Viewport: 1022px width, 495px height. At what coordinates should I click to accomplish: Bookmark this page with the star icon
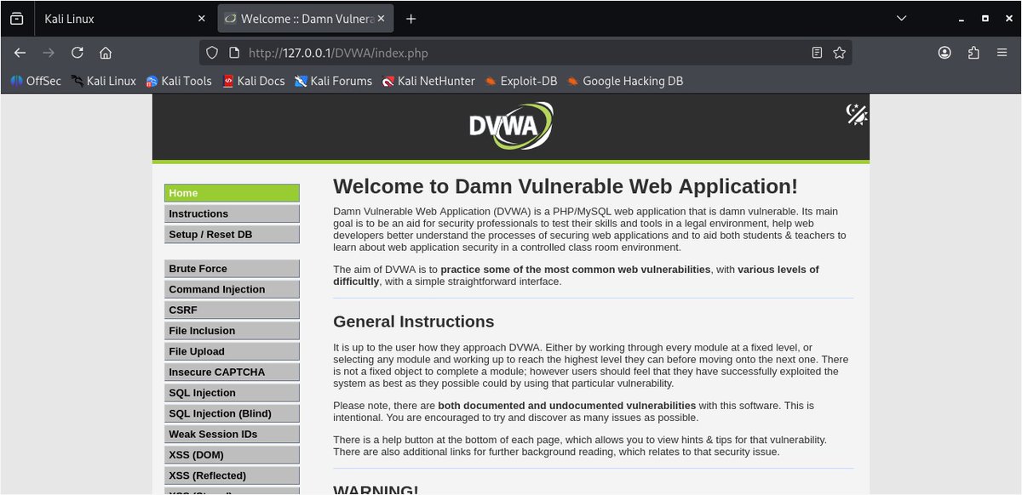point(839,53)
